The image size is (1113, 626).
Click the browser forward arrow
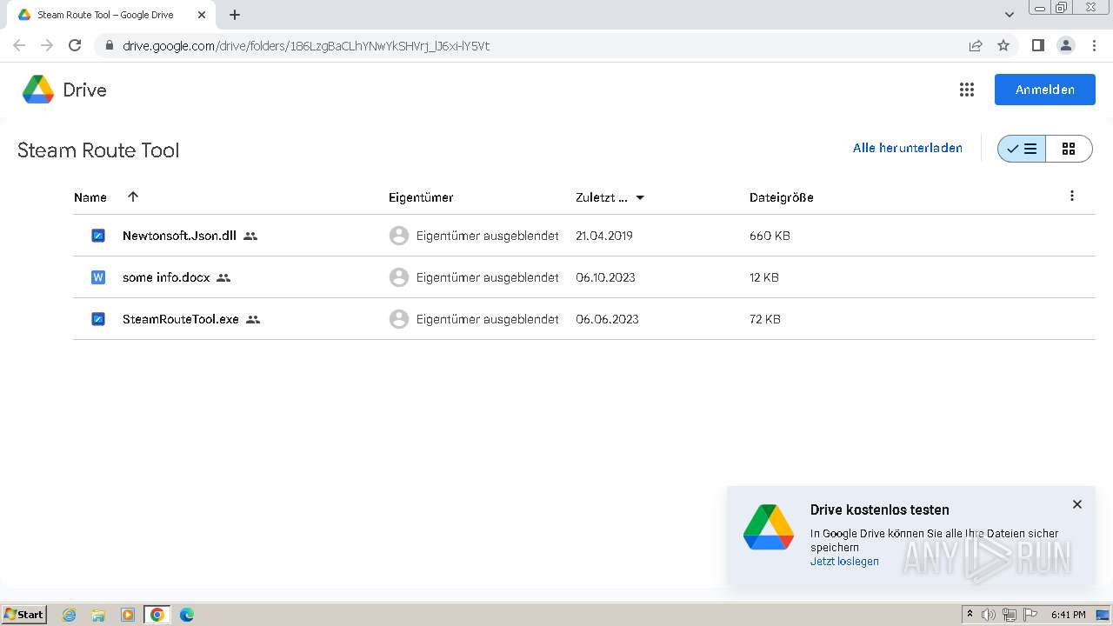47,45
